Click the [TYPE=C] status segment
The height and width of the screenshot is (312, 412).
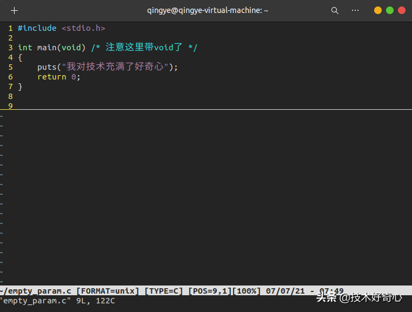[x=164, y=291]
